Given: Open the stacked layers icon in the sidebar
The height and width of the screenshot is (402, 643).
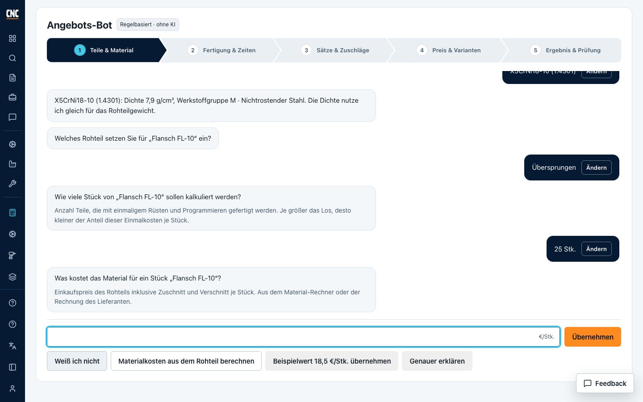Looking at the screenshot, I should [13, 277].
